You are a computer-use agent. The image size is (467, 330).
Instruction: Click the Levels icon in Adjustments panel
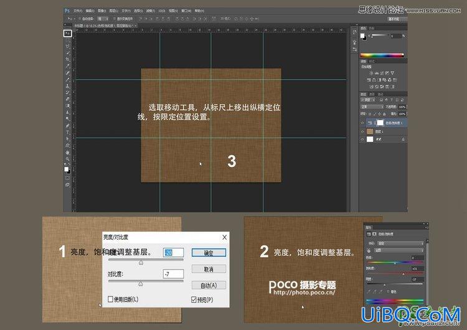point(377,73)
